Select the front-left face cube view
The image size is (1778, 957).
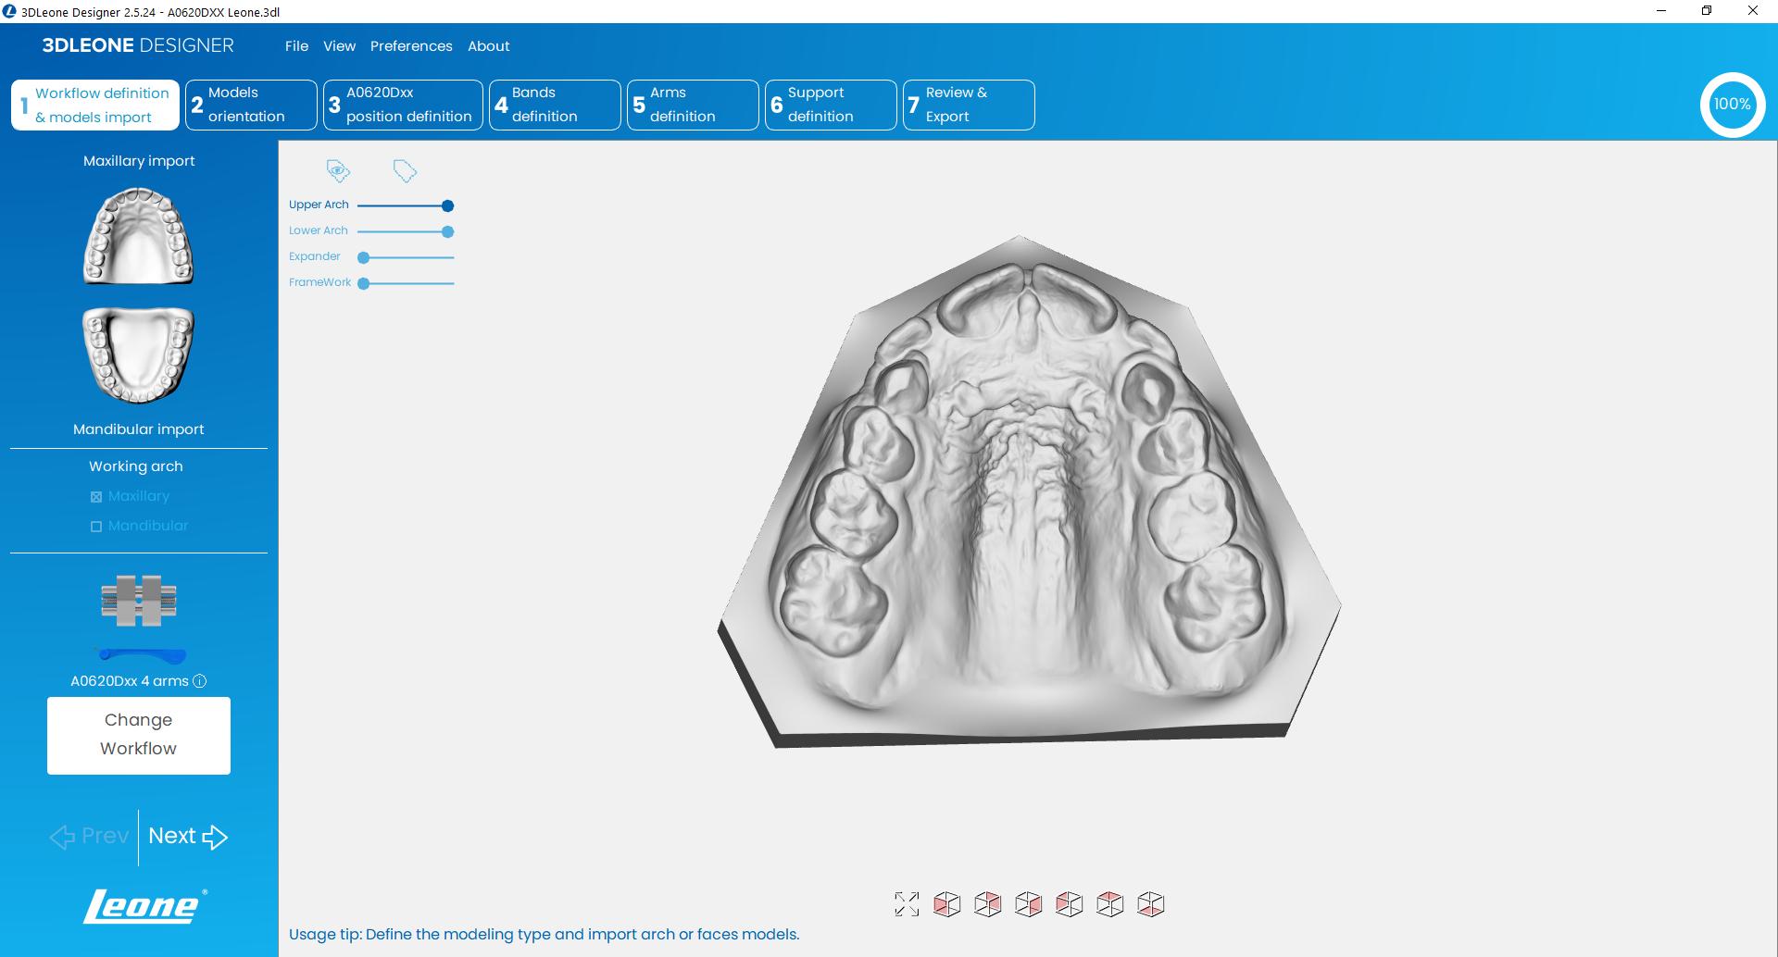pos(947,904)
